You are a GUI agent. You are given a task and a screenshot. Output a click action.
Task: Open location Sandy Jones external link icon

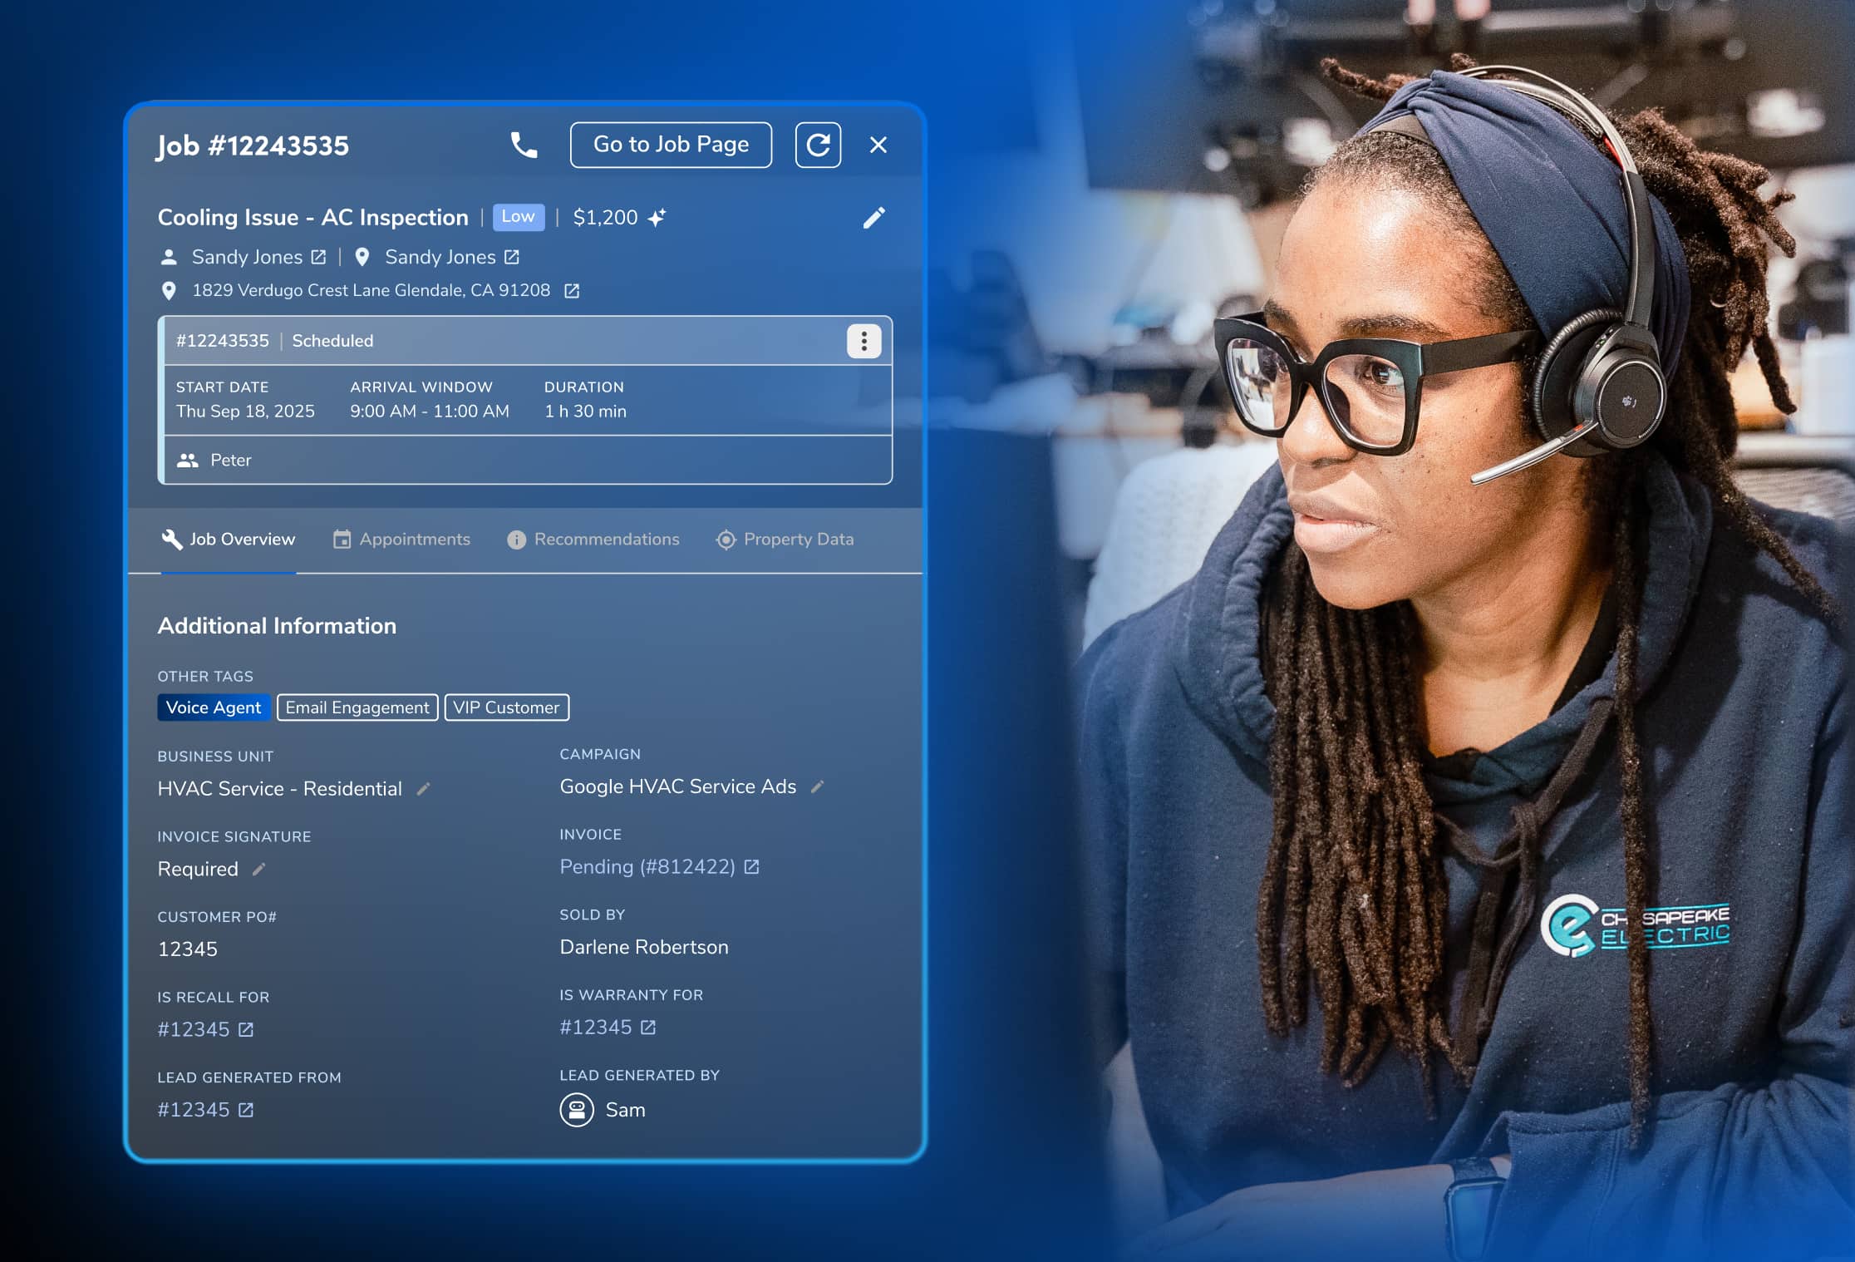point(512,258)
